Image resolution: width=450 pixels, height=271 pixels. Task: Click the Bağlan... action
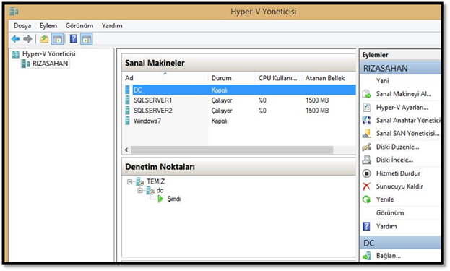click(x=389, y=256)
